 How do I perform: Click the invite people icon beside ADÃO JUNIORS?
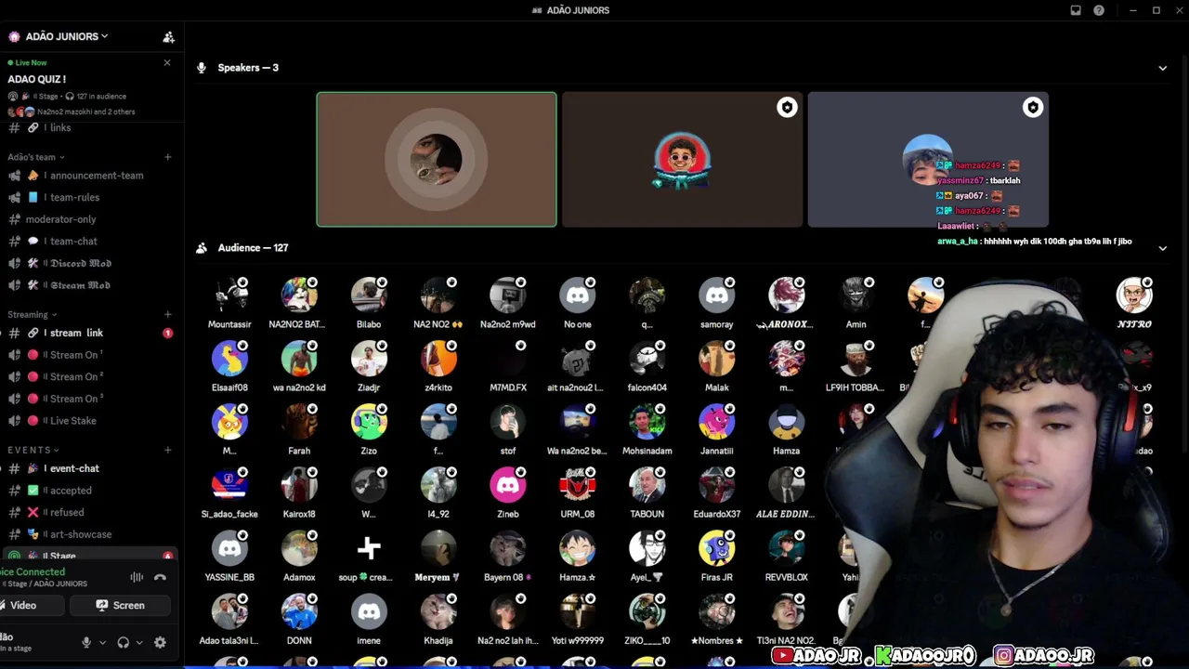tap(168, 37)
